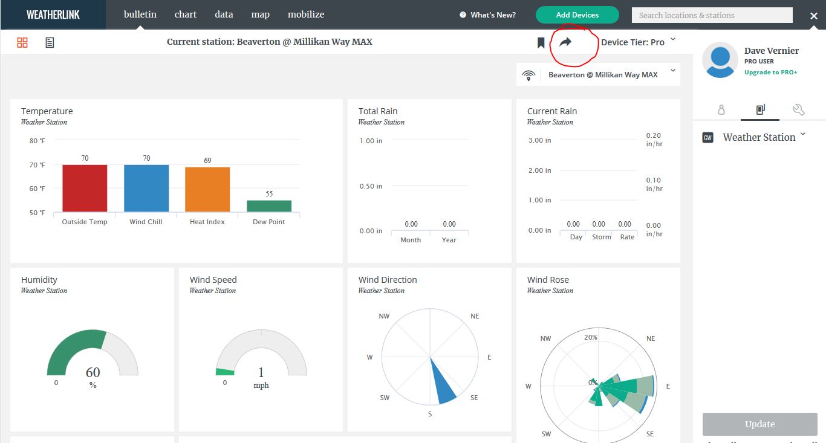Switch to grid dashboard view icon

point(22,42)
